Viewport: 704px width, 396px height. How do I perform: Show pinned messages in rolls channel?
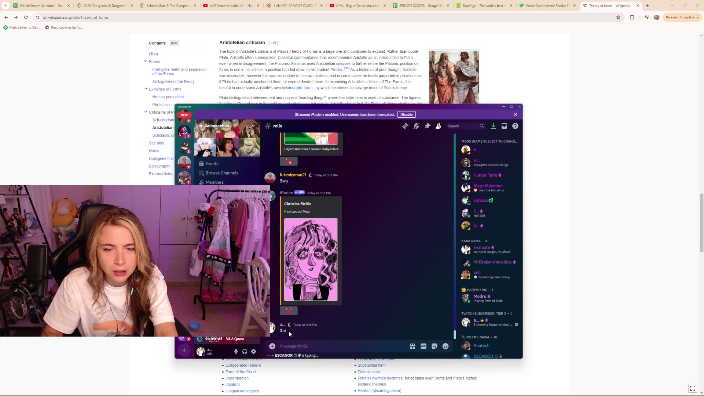428,126
